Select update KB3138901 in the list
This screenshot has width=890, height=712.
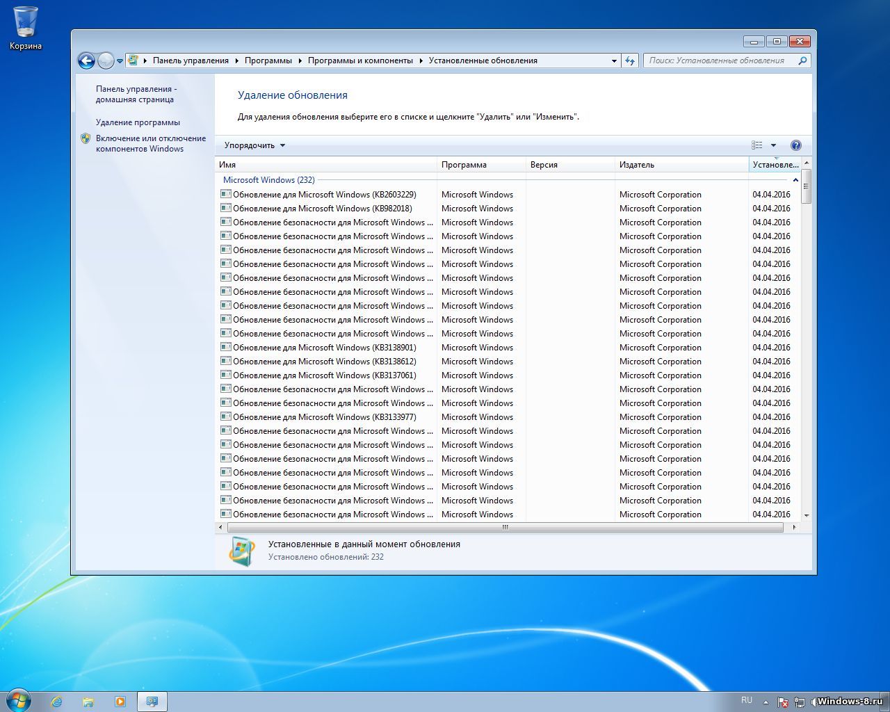508,348
